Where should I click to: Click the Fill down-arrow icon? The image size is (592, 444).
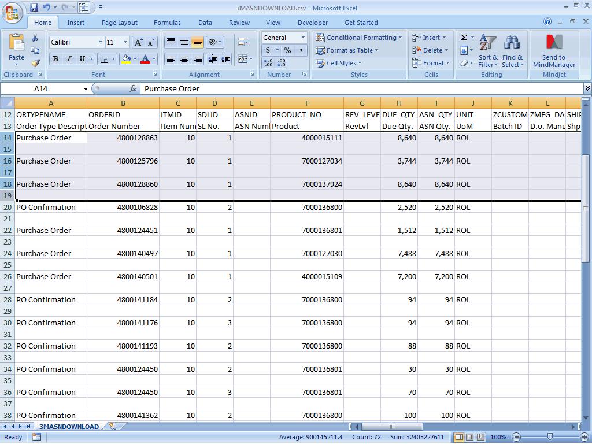coord(464,50)
